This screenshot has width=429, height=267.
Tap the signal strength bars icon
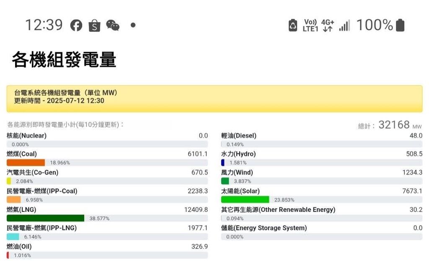pos(344,25)
